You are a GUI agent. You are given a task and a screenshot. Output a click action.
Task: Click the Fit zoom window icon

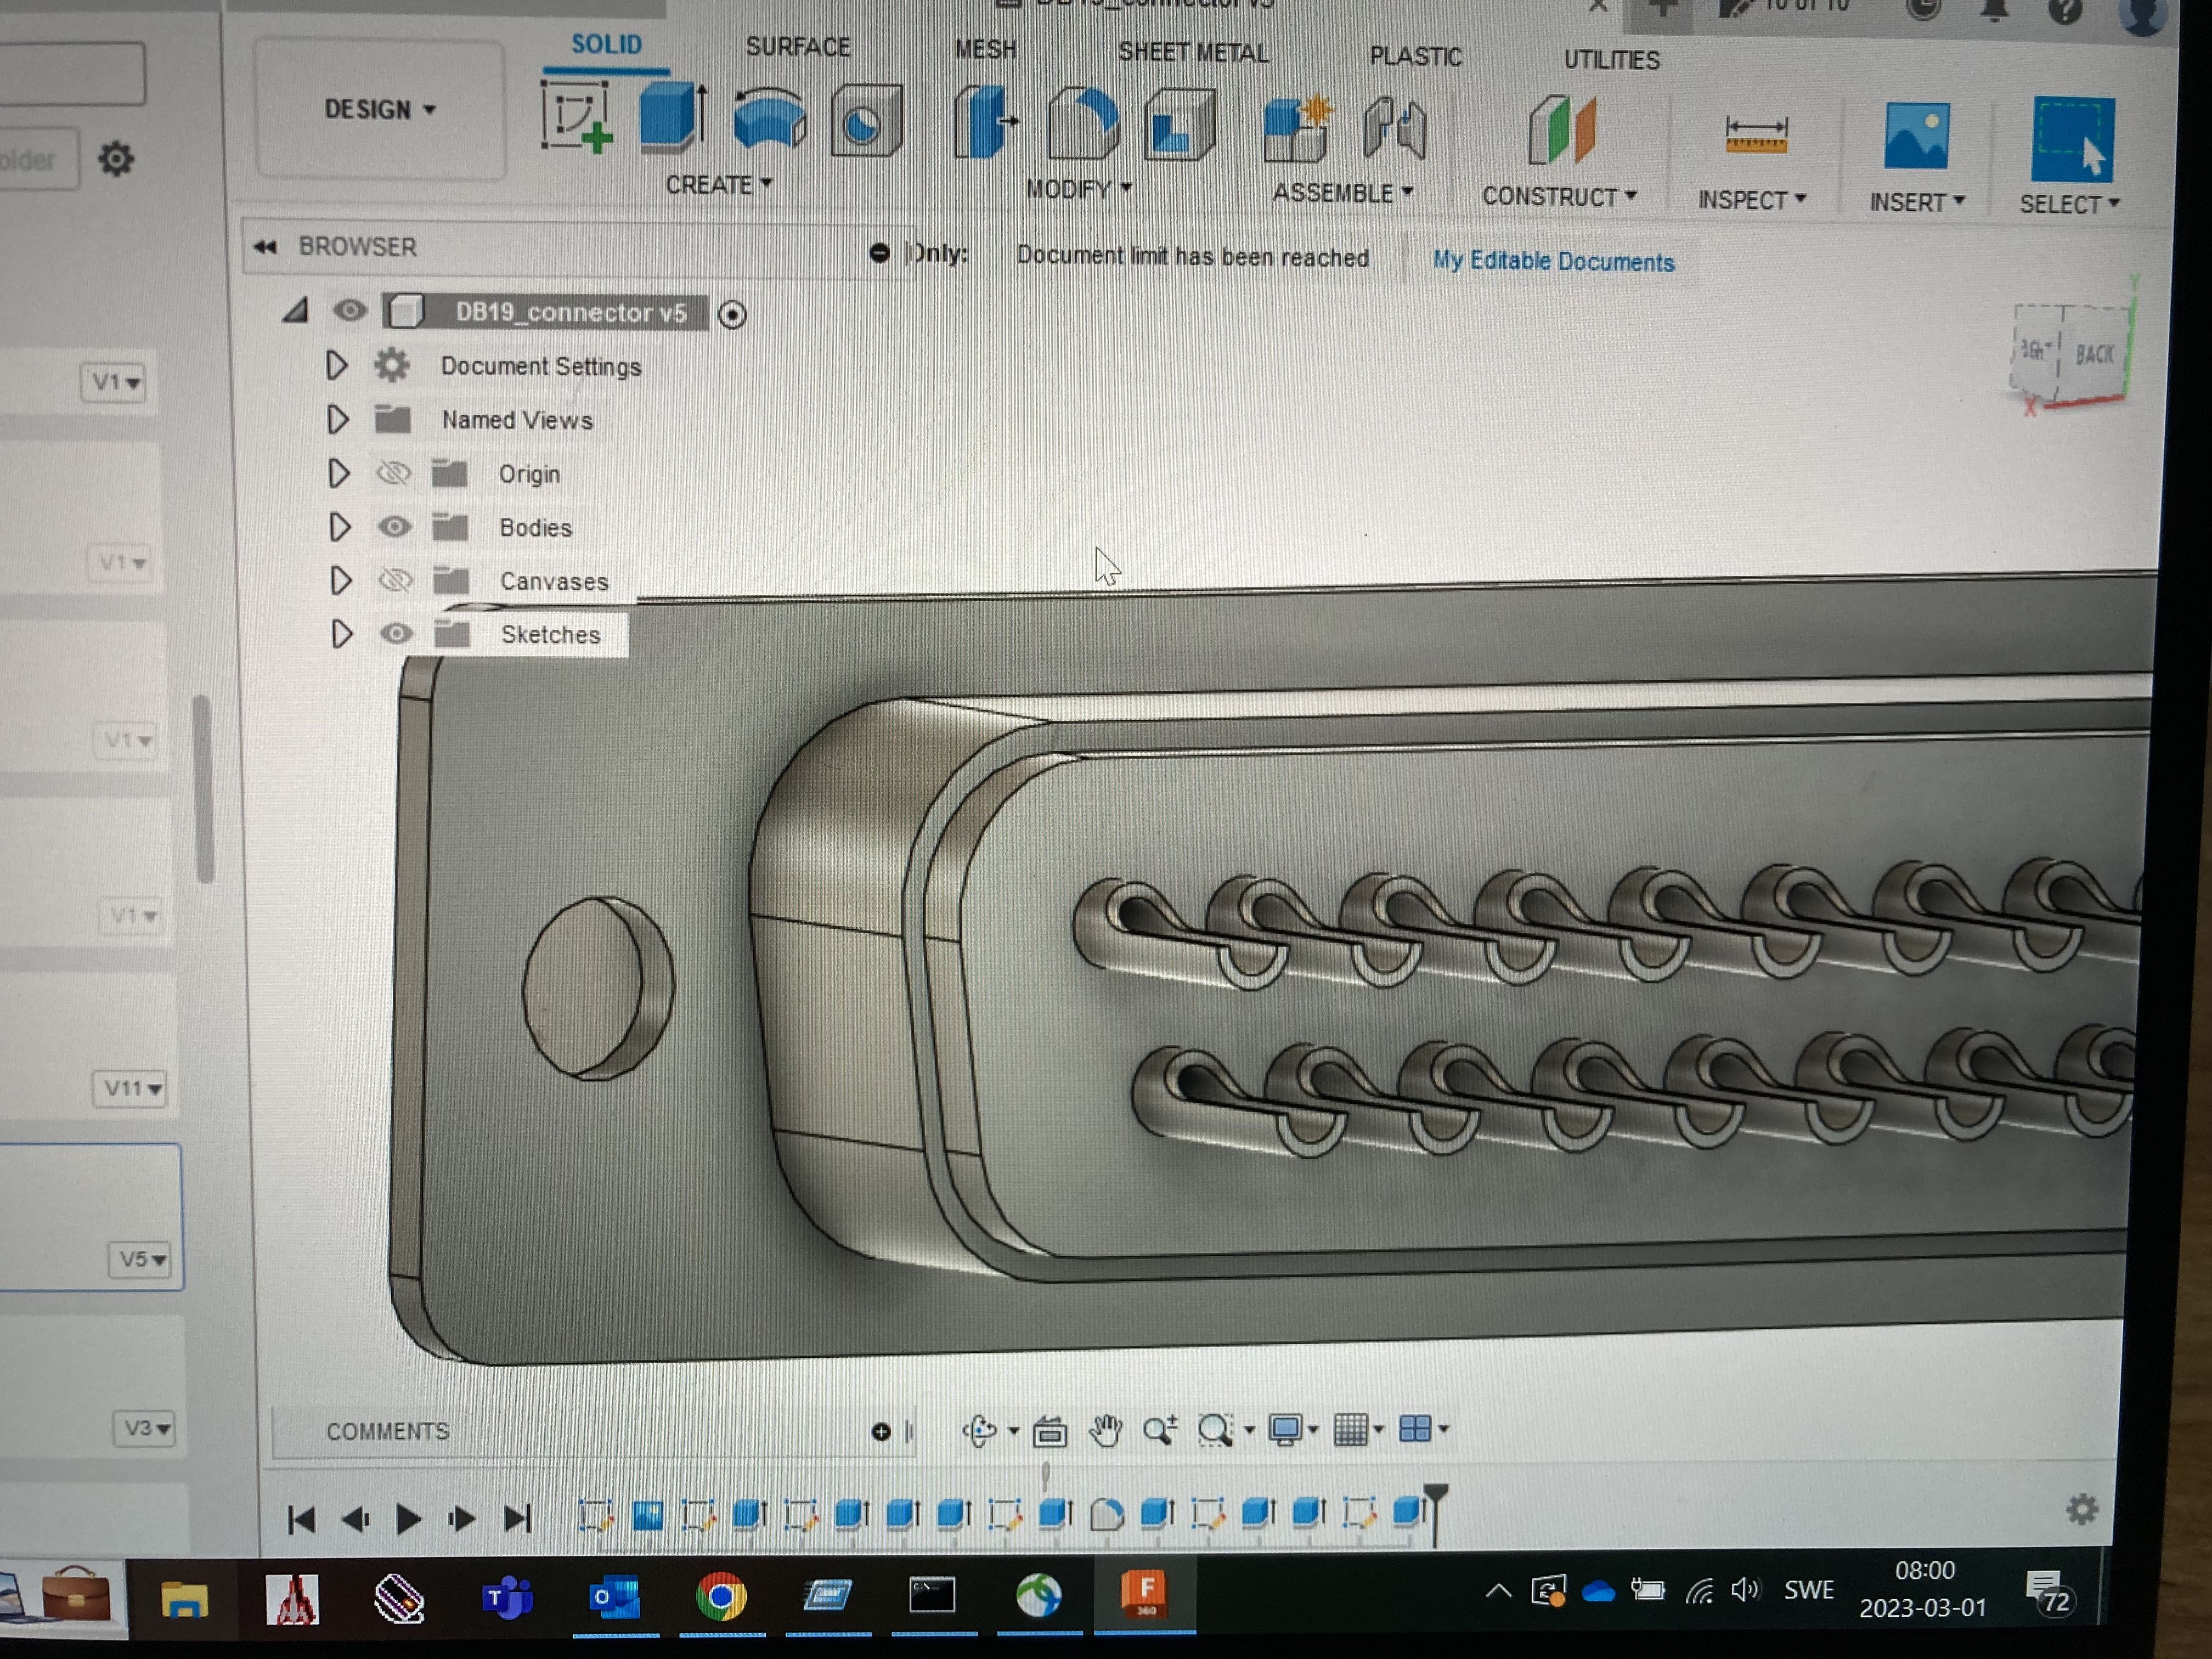coord(1215,1431)
